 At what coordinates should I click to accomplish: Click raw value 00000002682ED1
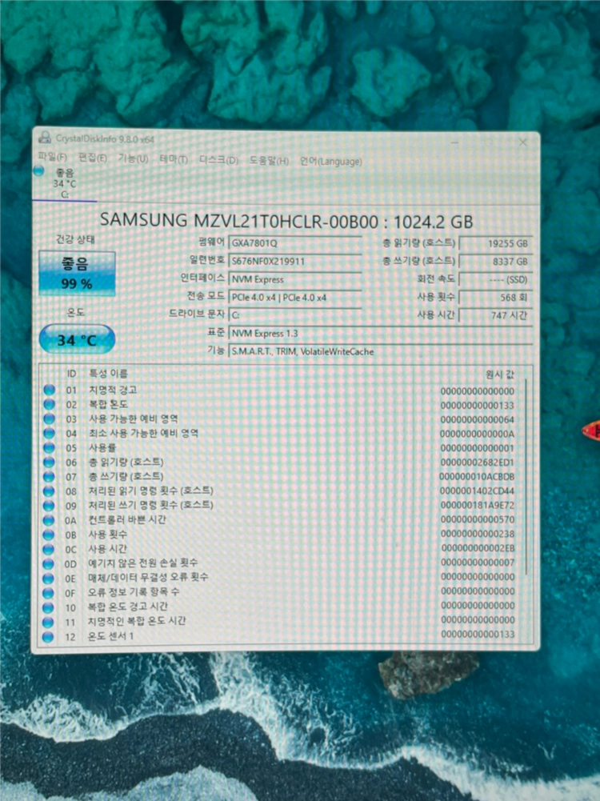point(477,463)
